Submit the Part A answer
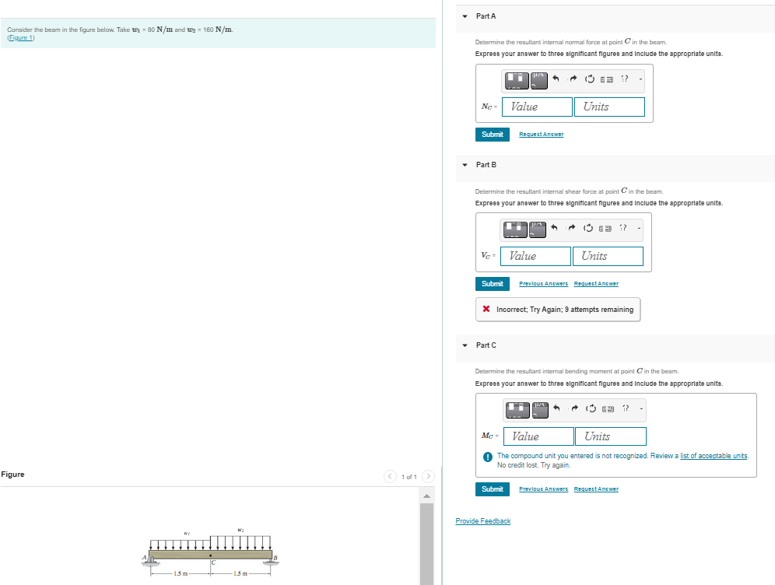 click(493, 135)
